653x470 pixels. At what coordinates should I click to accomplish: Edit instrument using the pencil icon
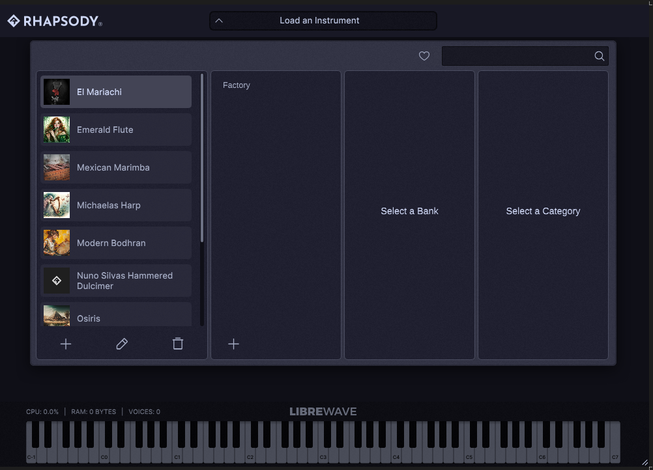pos(122,344)
